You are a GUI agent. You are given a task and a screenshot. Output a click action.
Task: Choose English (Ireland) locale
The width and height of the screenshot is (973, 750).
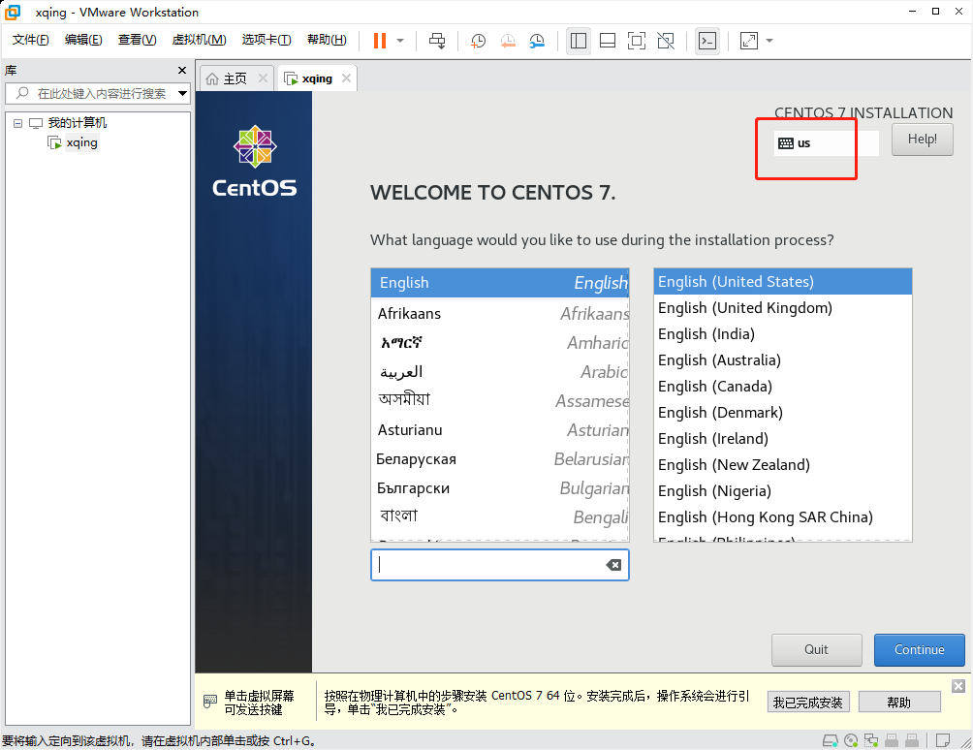point(782,439)
